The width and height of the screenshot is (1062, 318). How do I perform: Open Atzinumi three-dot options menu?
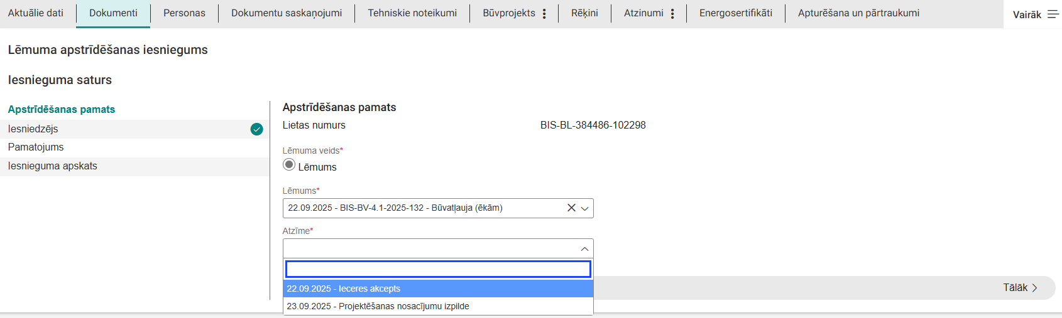(672, 14)
